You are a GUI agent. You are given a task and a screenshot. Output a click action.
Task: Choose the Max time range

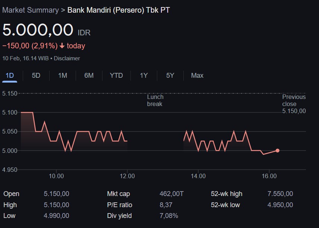coord(197,76)
